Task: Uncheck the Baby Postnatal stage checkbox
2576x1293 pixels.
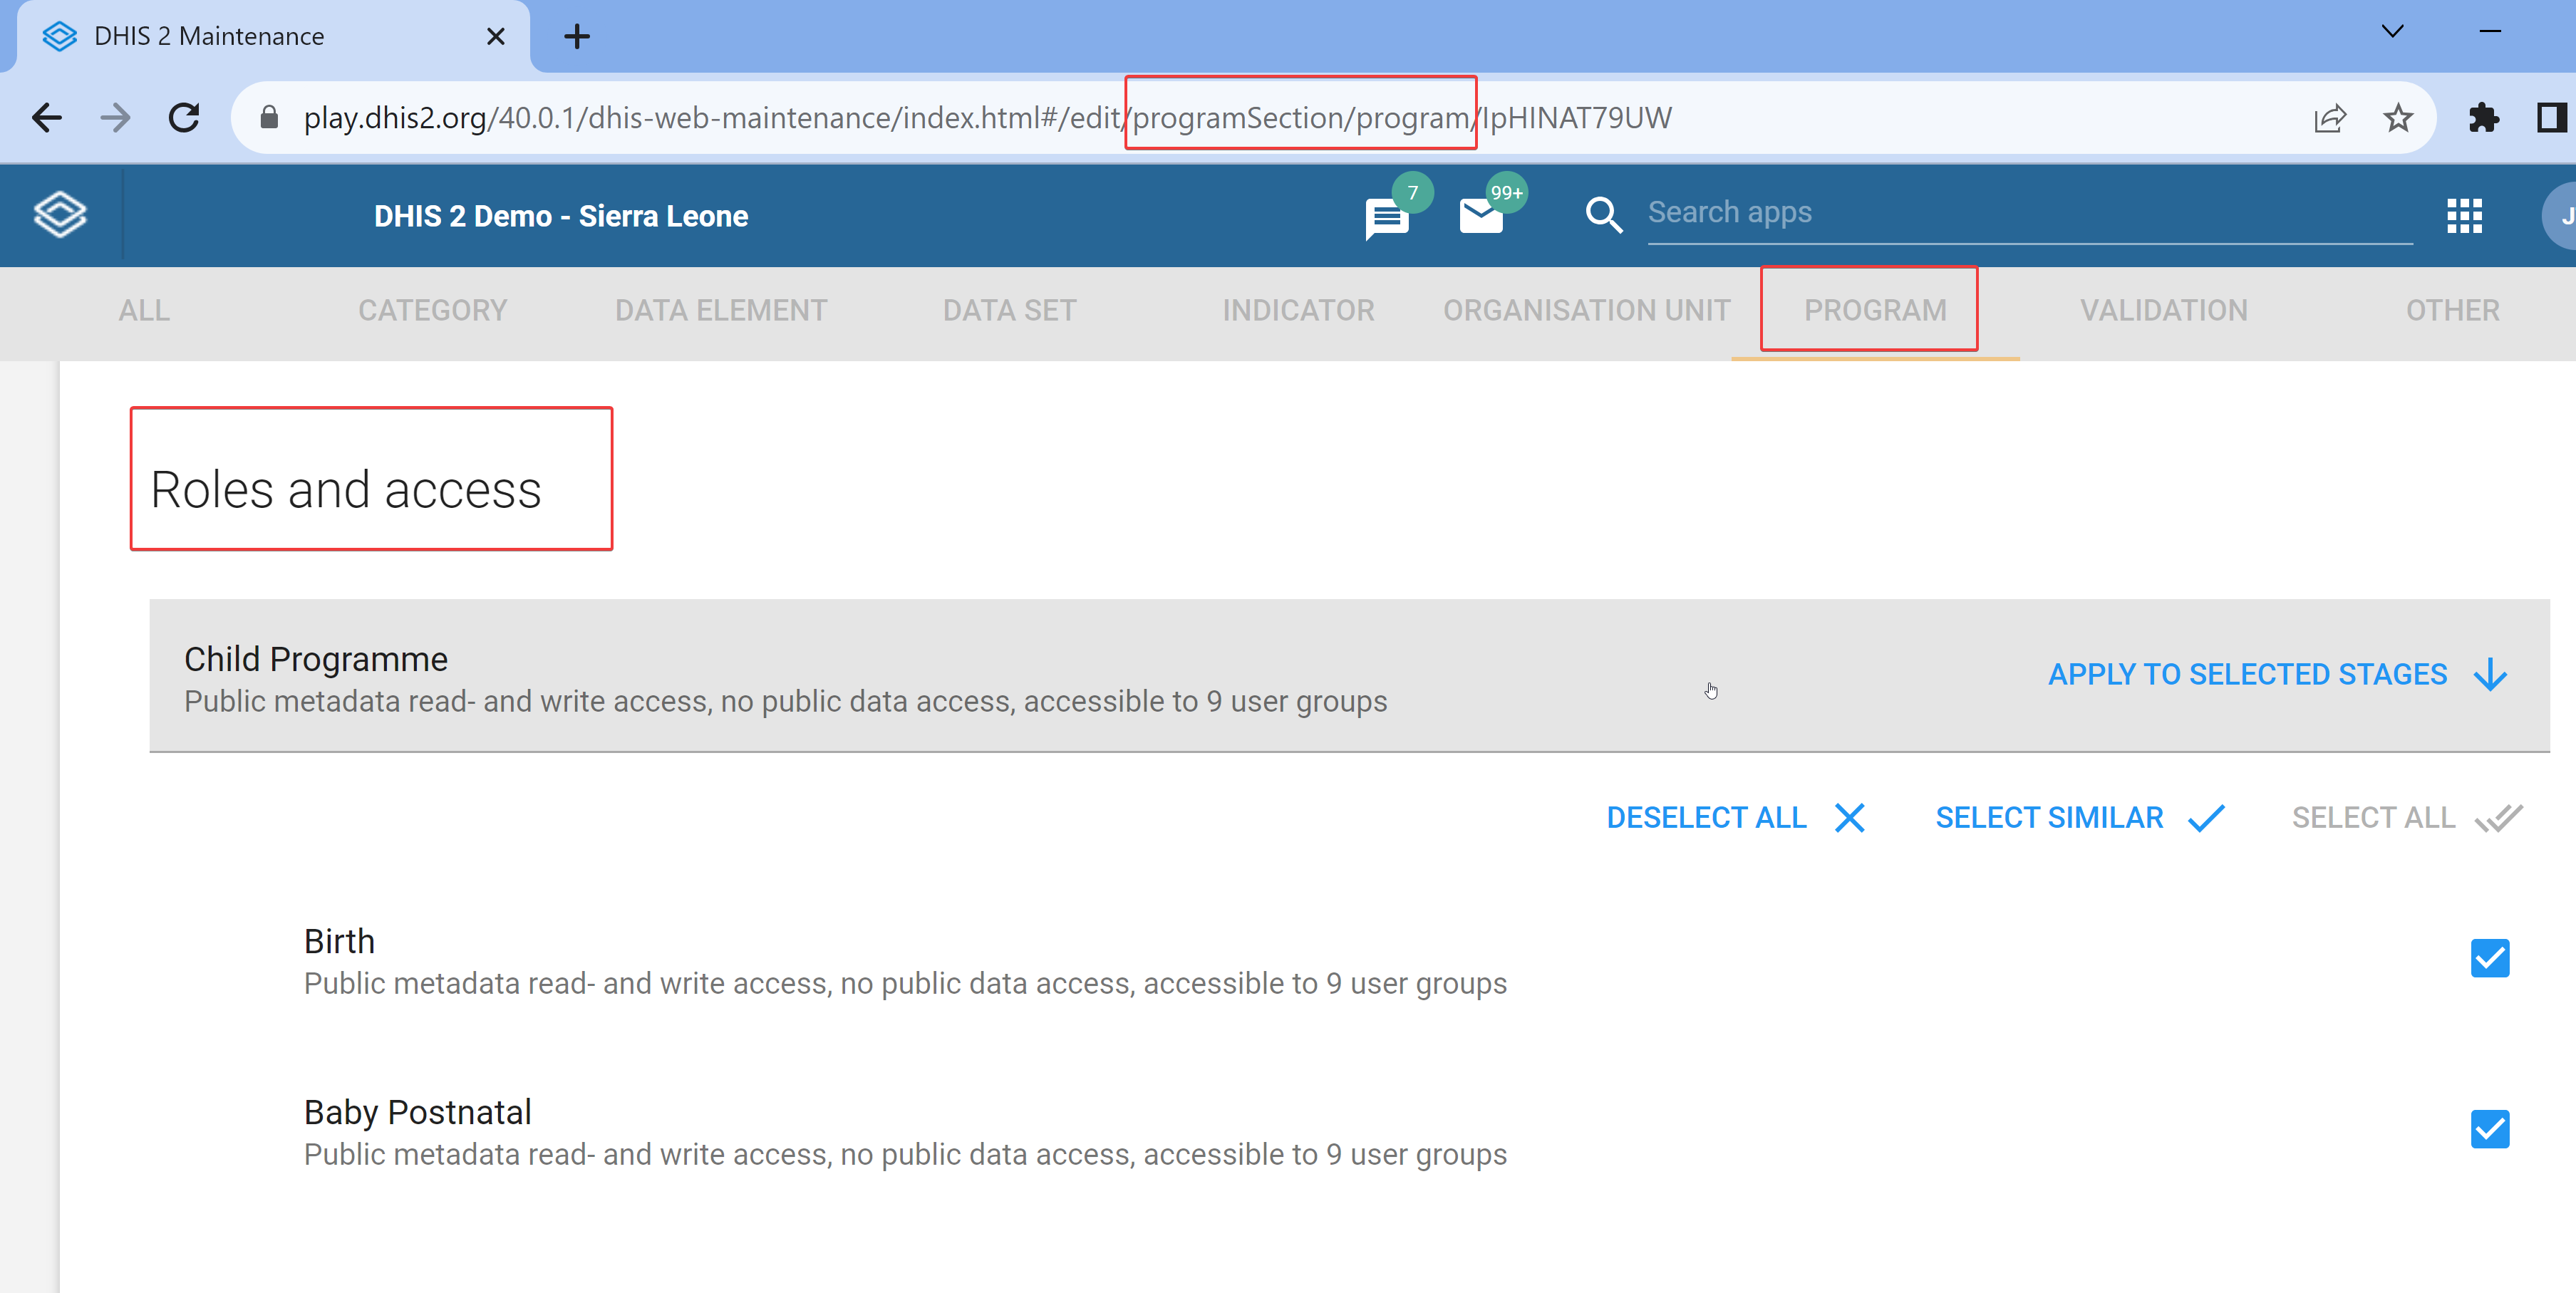Action: [2489, 1129]
